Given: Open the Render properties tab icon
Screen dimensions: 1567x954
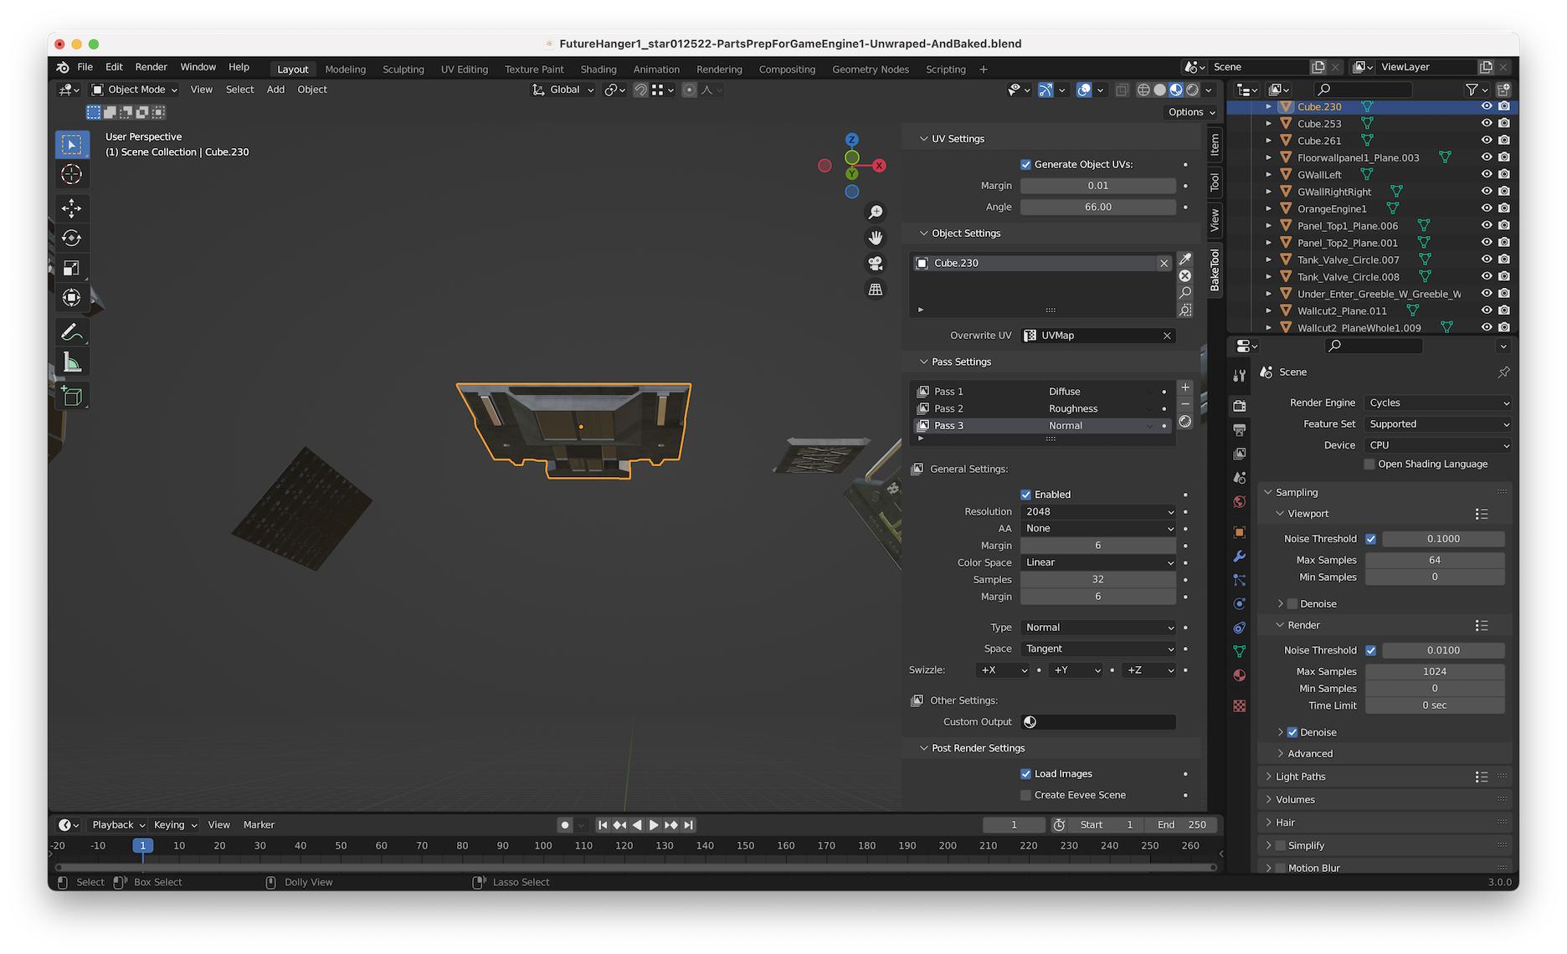Looking at the screenshot, I should click(1240, 406).
